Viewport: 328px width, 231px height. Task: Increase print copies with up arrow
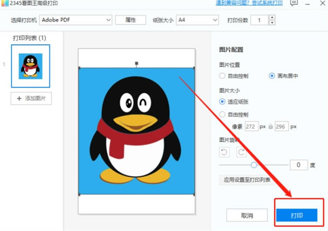(x=272, y=18)
